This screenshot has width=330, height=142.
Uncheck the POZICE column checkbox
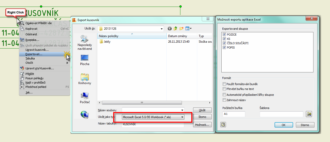[x=224, y=35]
